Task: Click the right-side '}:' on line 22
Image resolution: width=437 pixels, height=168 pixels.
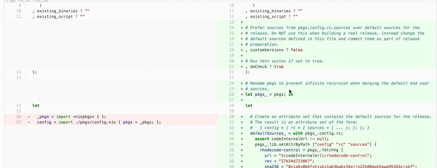Action: tap(247, 72)
